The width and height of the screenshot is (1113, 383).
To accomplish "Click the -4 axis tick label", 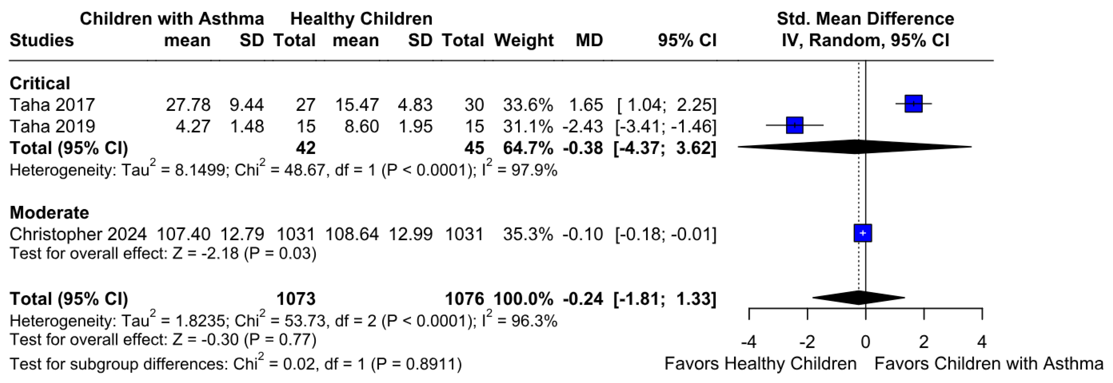I will [749, 342].
